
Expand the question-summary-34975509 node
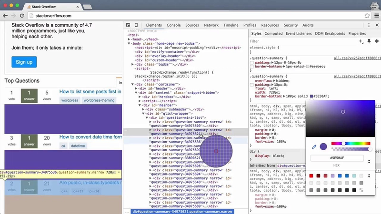pyautogui.click(x=150, y=122)
